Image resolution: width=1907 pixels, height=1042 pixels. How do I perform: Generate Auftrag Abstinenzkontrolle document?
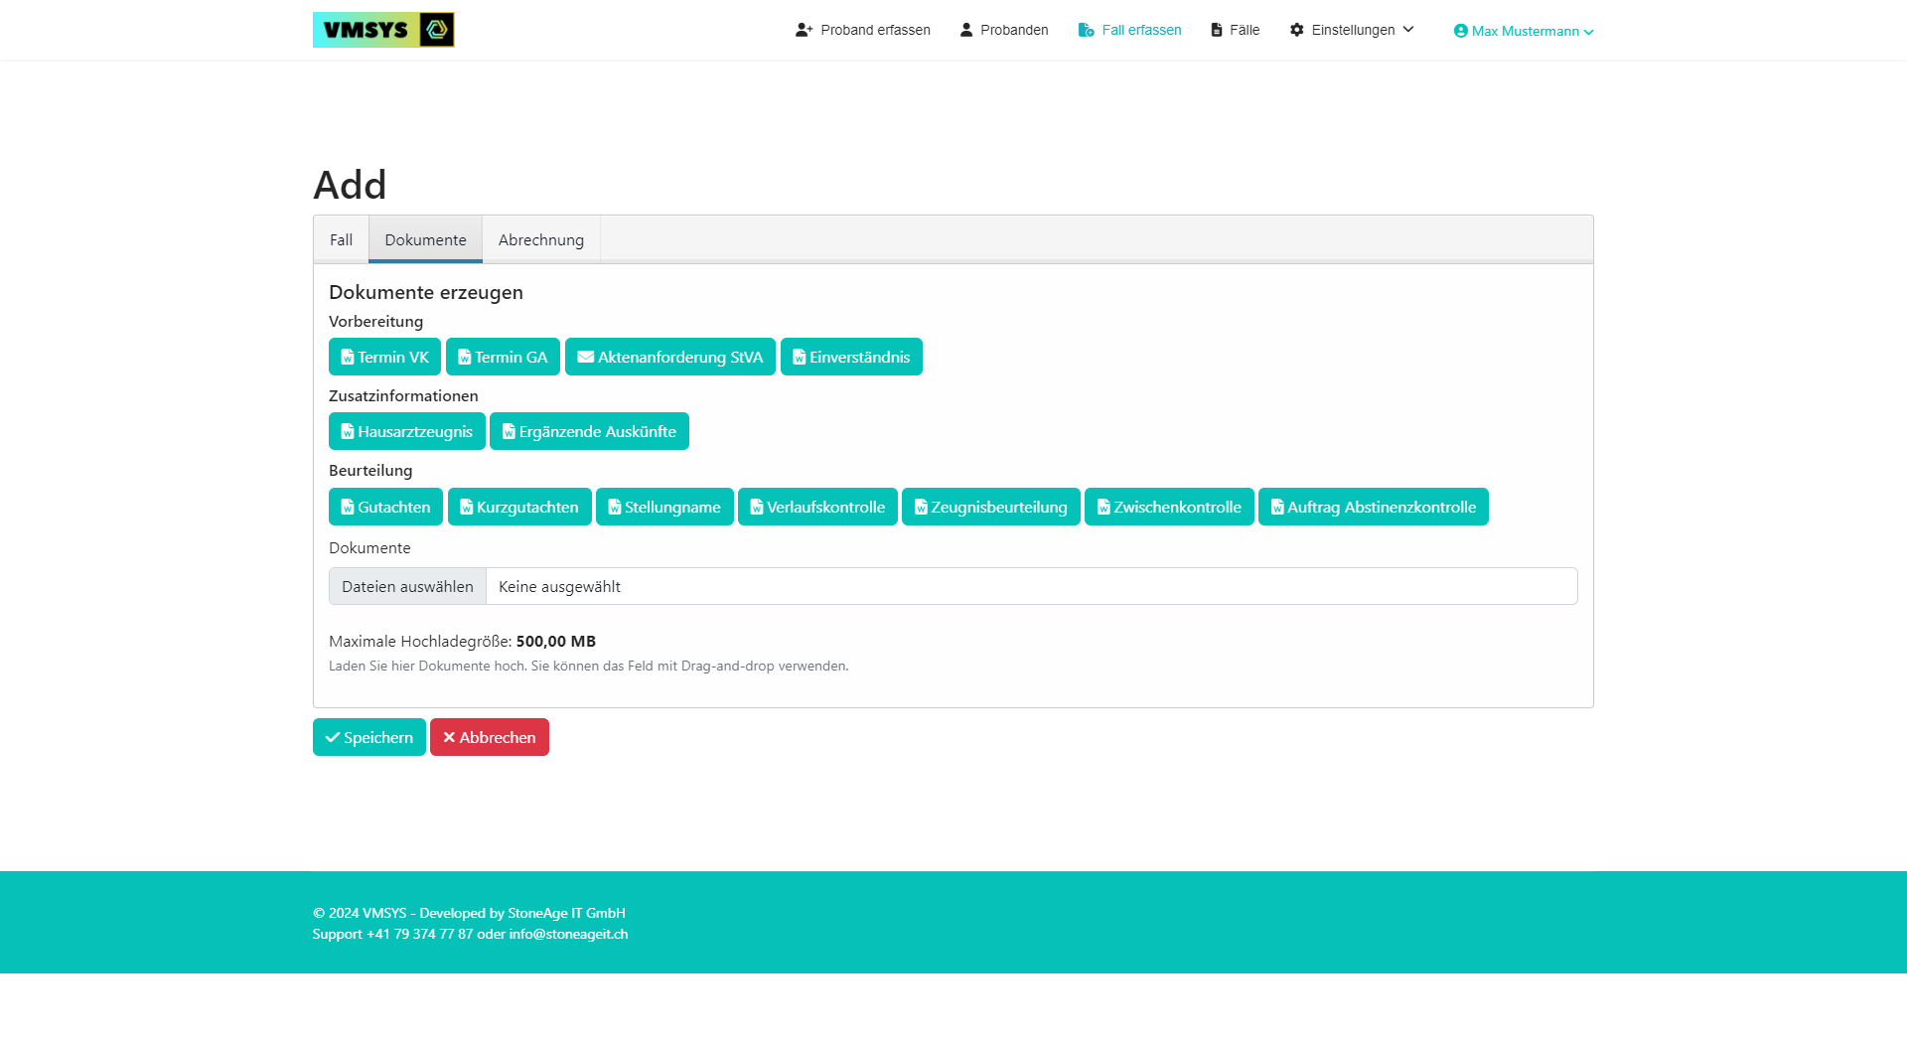point(1373,508)
